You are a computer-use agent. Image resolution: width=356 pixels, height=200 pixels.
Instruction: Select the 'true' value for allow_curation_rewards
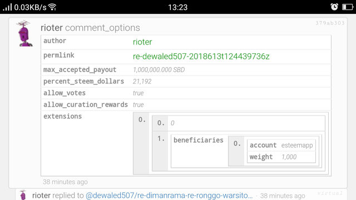[x=139, y=105]
